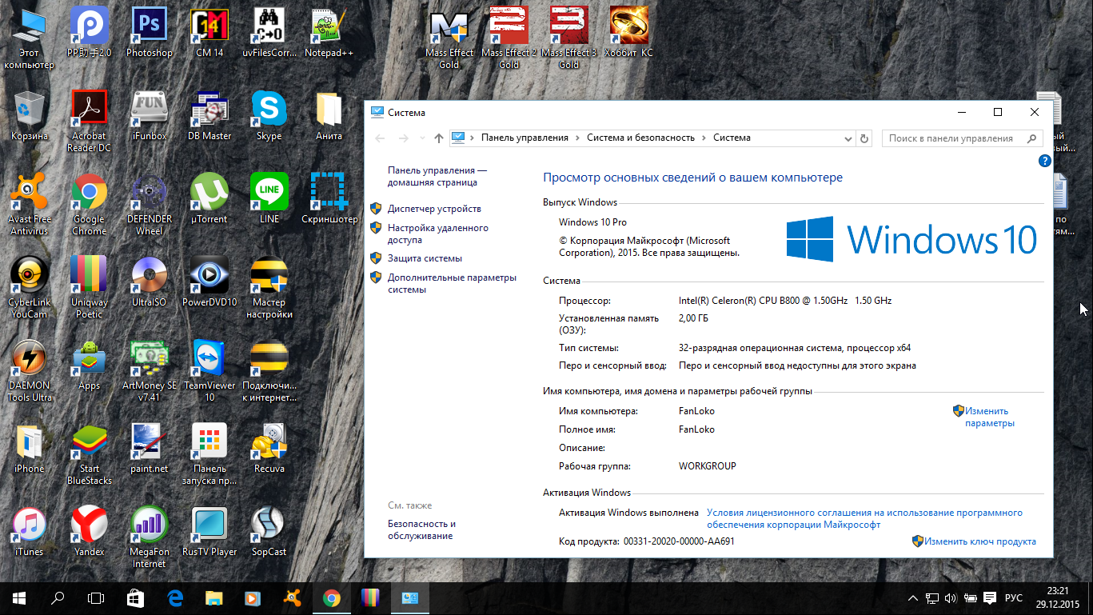The height and width of the screenshot is (615, 1093).
Task: Click 'Изменить ключ продукта' link
Action: [x=979, y=541]
